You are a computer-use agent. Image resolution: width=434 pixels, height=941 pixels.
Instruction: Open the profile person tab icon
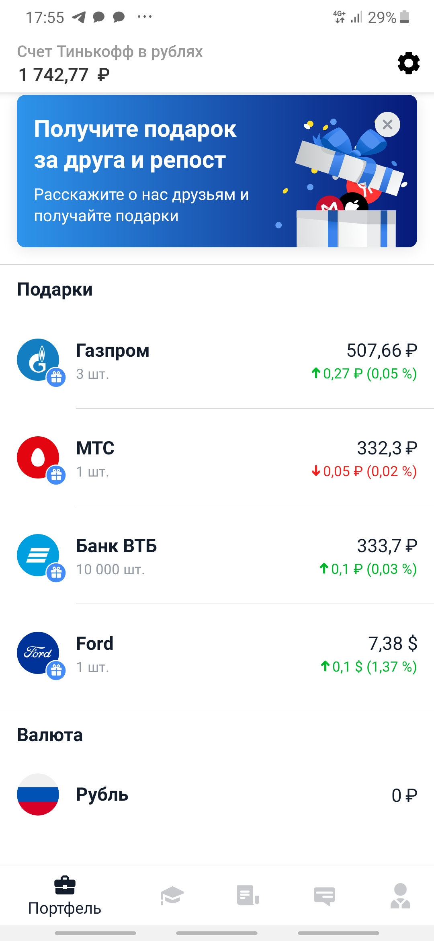click(400, 896)
